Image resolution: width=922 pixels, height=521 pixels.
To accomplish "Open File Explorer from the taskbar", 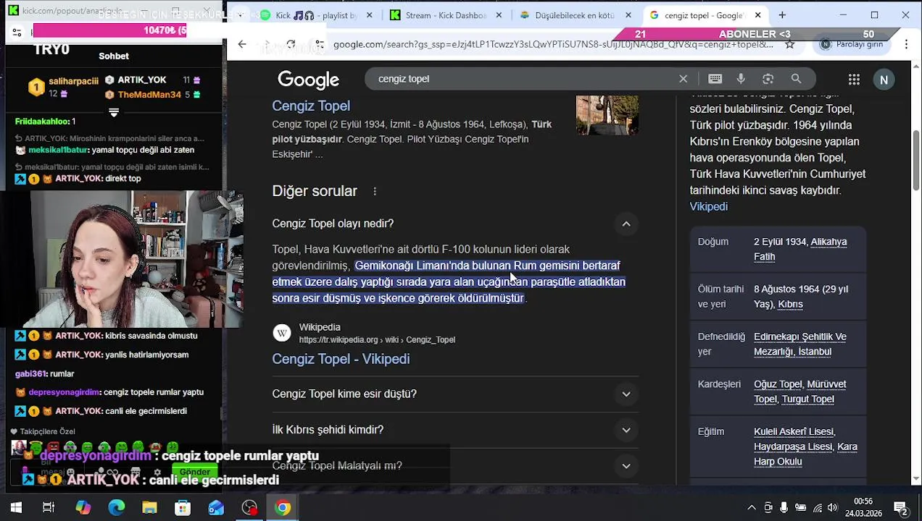I will [x=149, y=508].
